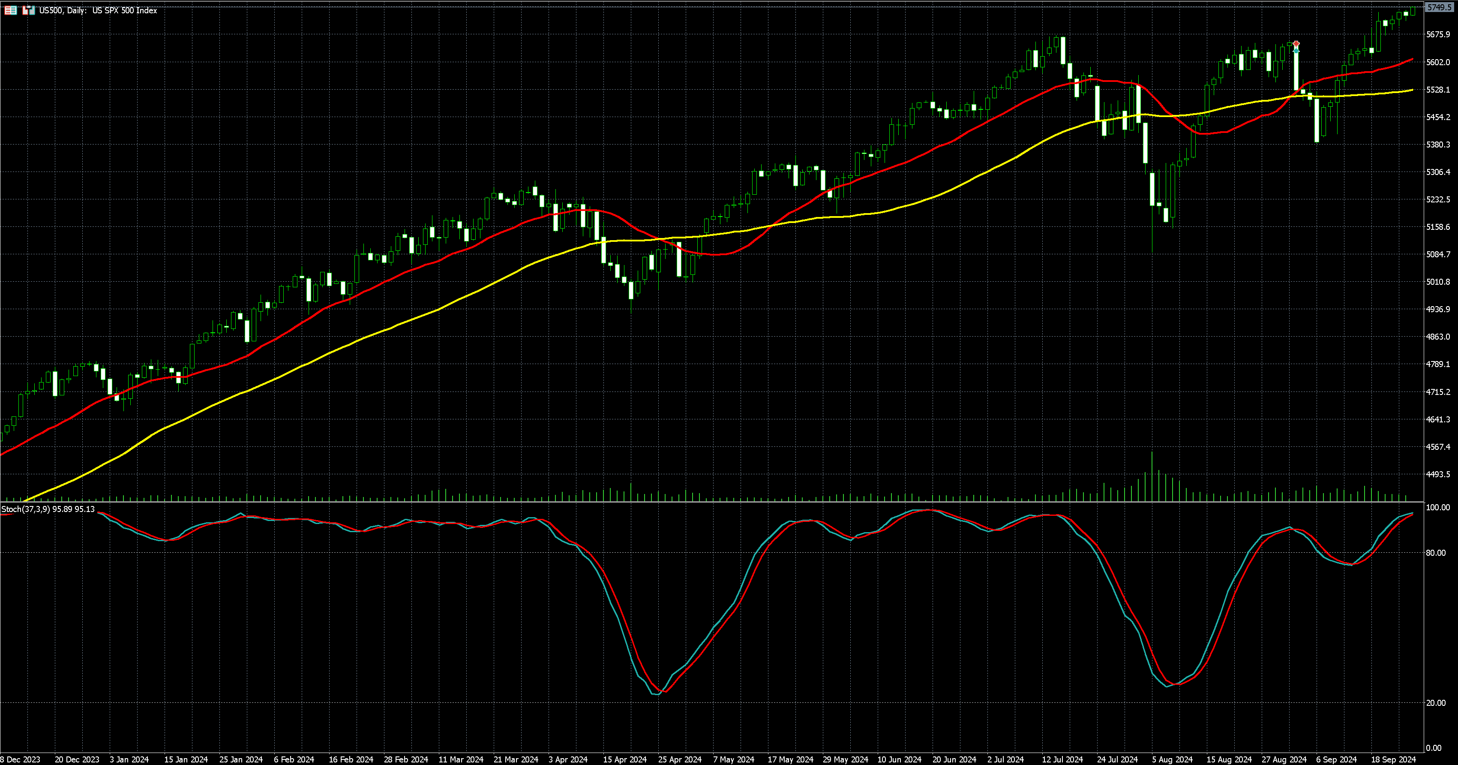Click the 4493.5 price scale label

[1438, 474]
